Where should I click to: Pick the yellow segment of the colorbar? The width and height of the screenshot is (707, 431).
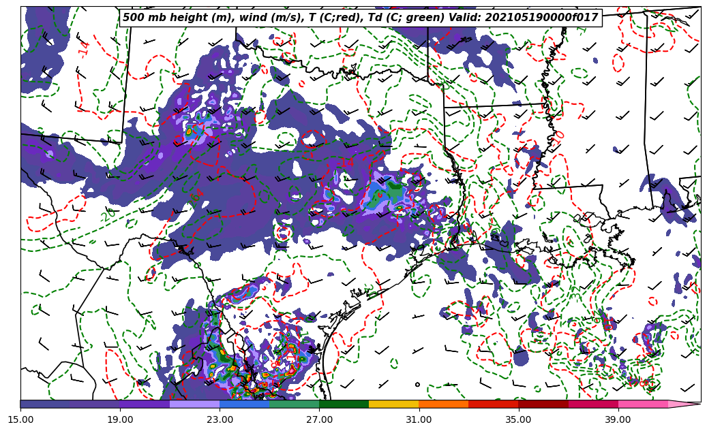pos(393,404)
